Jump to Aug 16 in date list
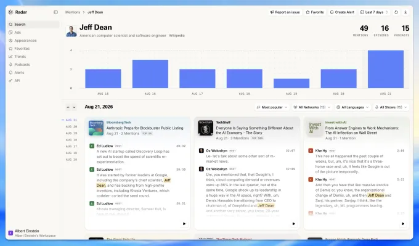Viewport: 419px width, 246px height. click(x=71, y=153)
